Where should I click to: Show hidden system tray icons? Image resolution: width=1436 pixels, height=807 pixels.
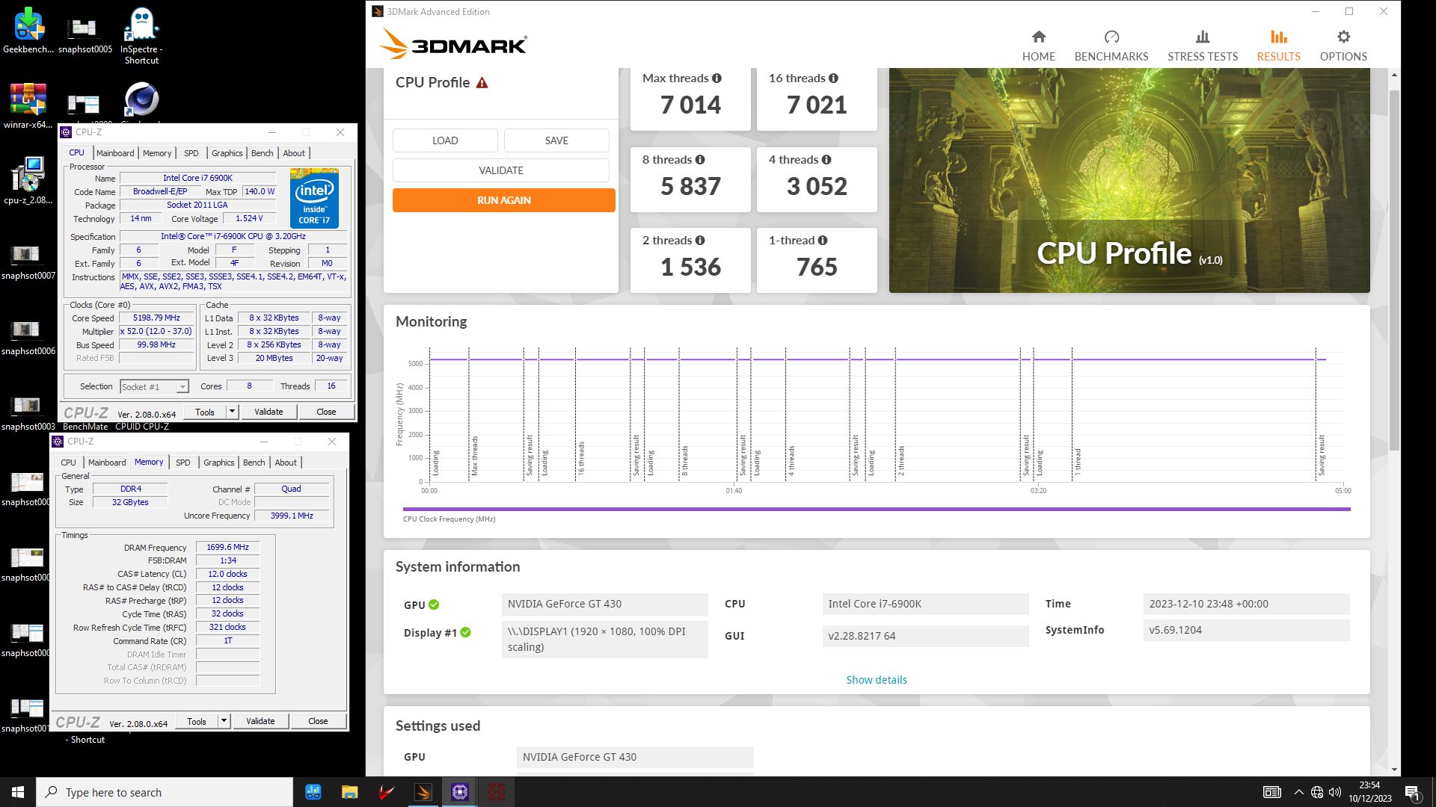tap(1298, 792)
